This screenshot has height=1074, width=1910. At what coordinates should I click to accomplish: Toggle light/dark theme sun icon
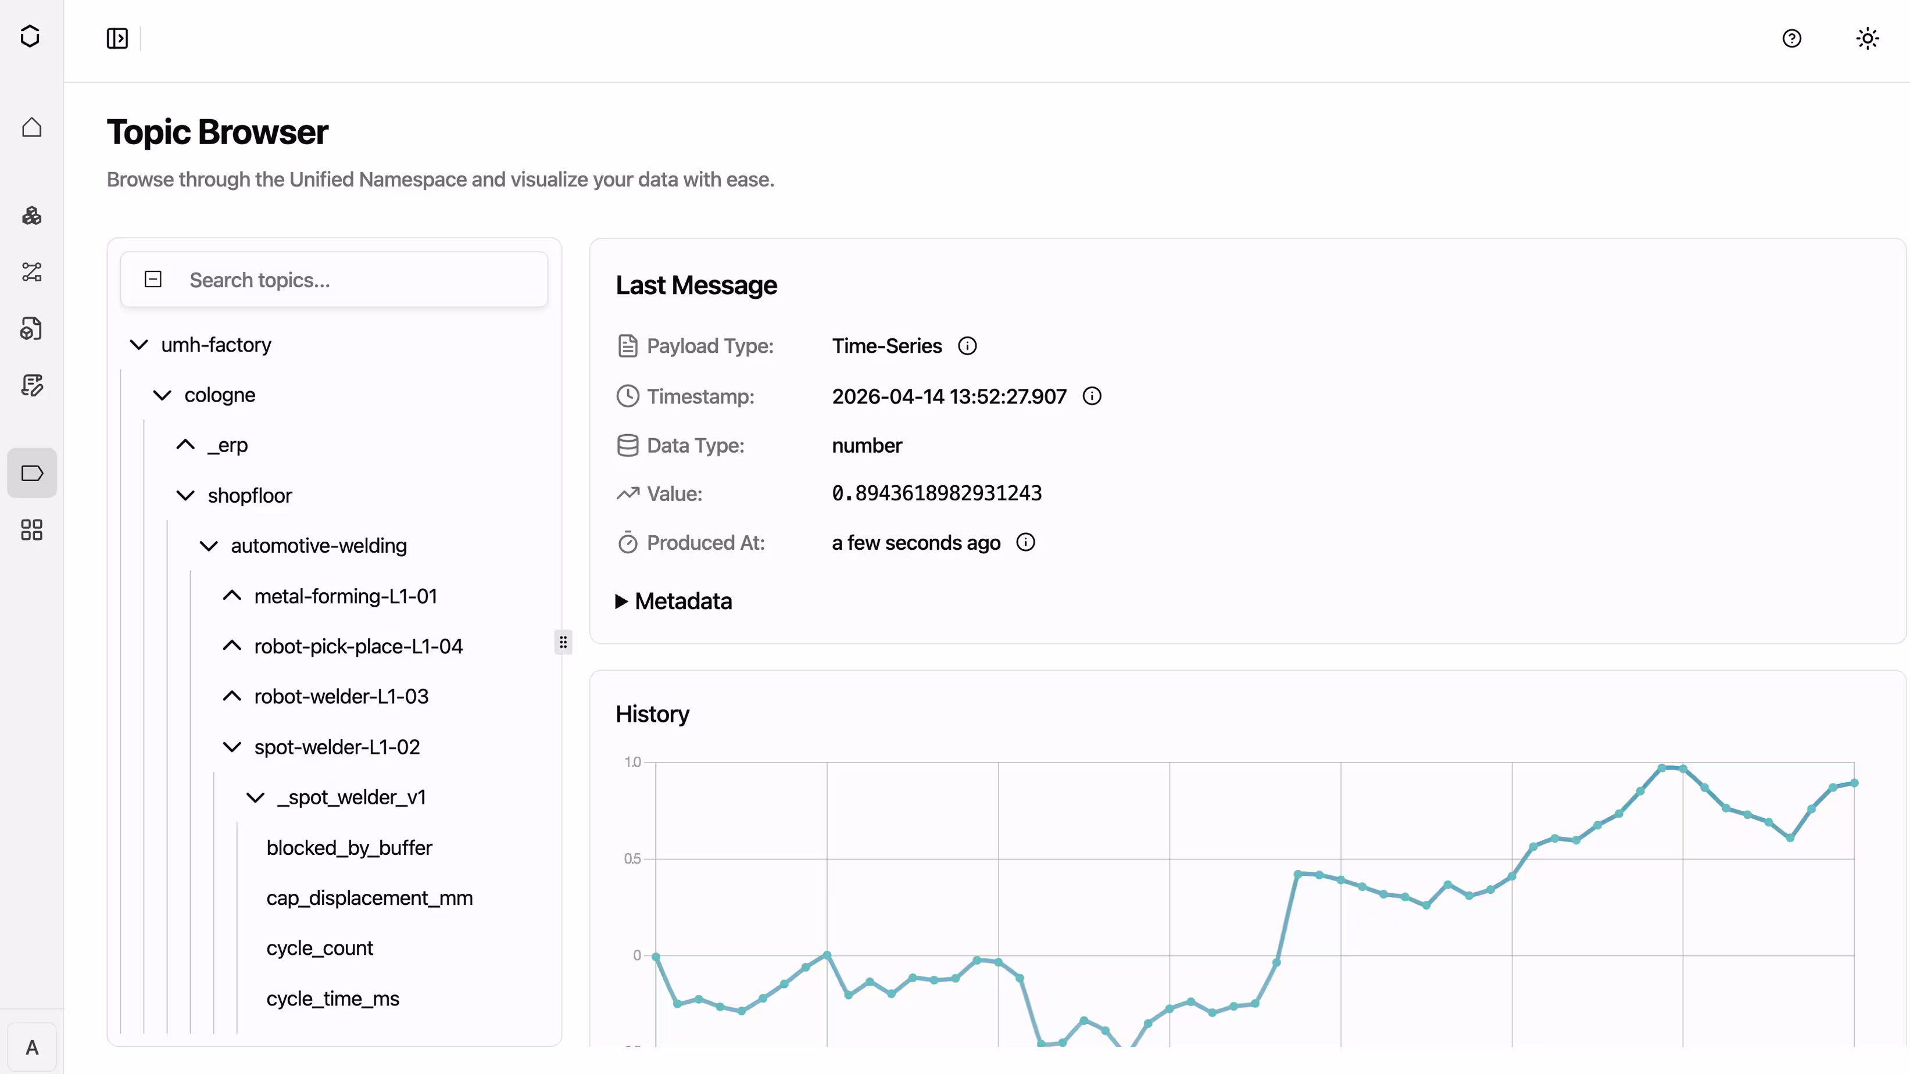[1867, 38]
